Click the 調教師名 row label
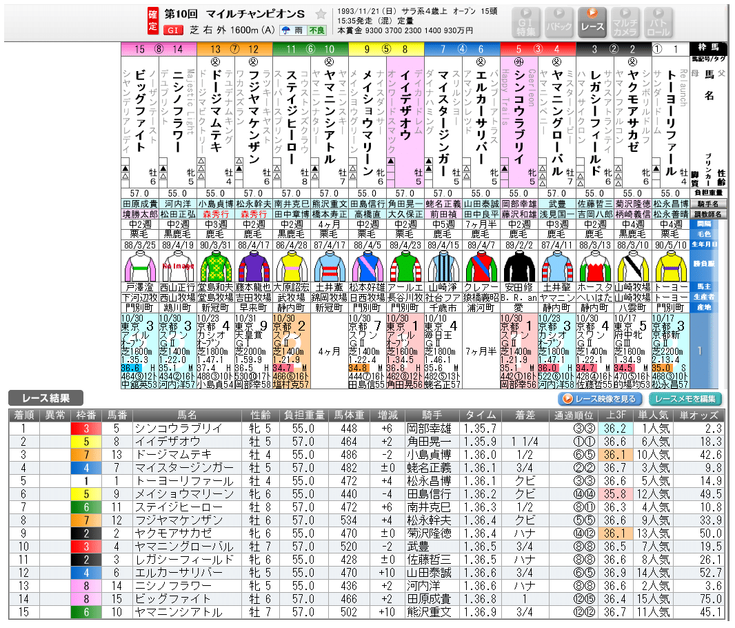This screenshot has width=735, height=628. pyautogui.click(x=709, y=215)
